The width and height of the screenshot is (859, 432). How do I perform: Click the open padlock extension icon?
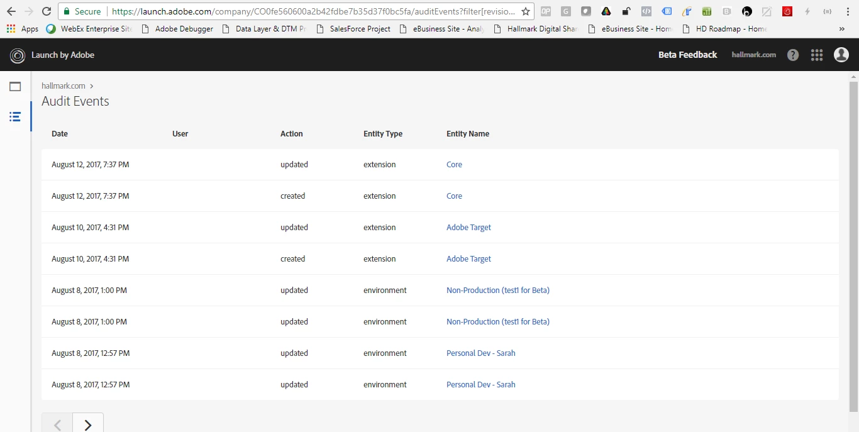(x=626, y=11)
